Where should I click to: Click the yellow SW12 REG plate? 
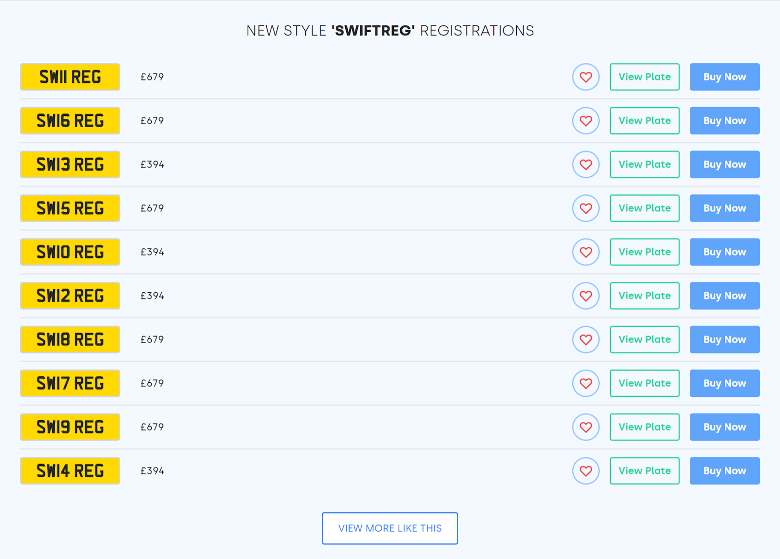tap(70, 296)
